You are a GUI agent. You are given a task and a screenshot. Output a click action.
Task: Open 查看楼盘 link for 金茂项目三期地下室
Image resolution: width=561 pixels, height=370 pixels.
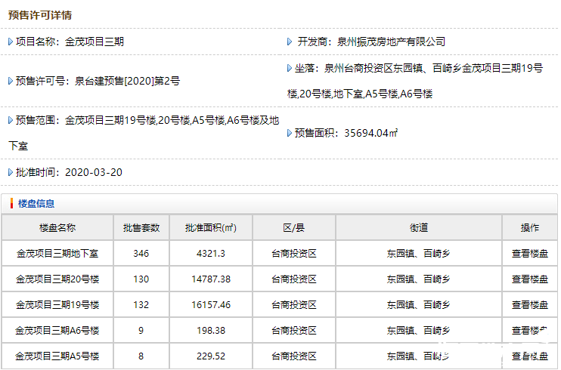click(x=529, y=254)
